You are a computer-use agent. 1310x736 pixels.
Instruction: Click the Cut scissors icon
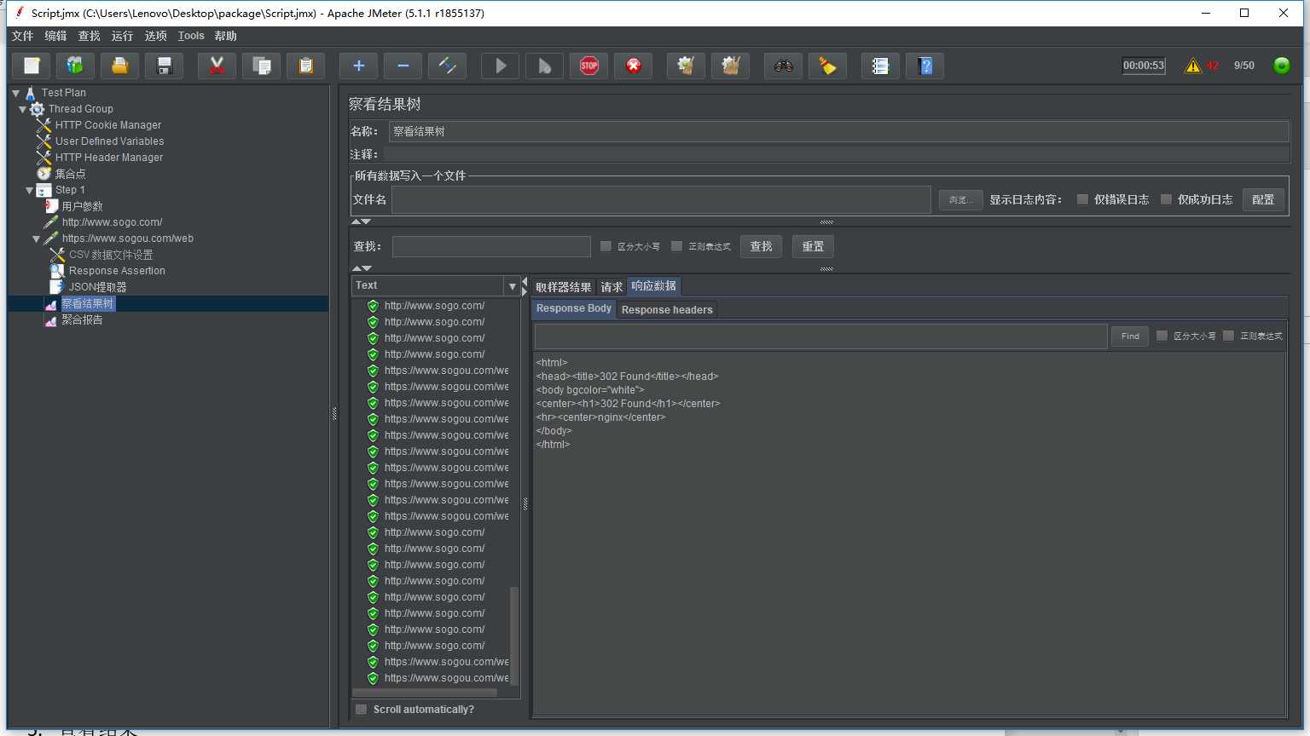click(217, 66)
